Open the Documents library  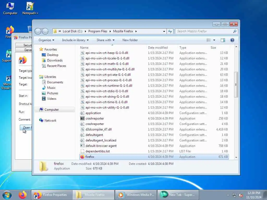(55, 82)
